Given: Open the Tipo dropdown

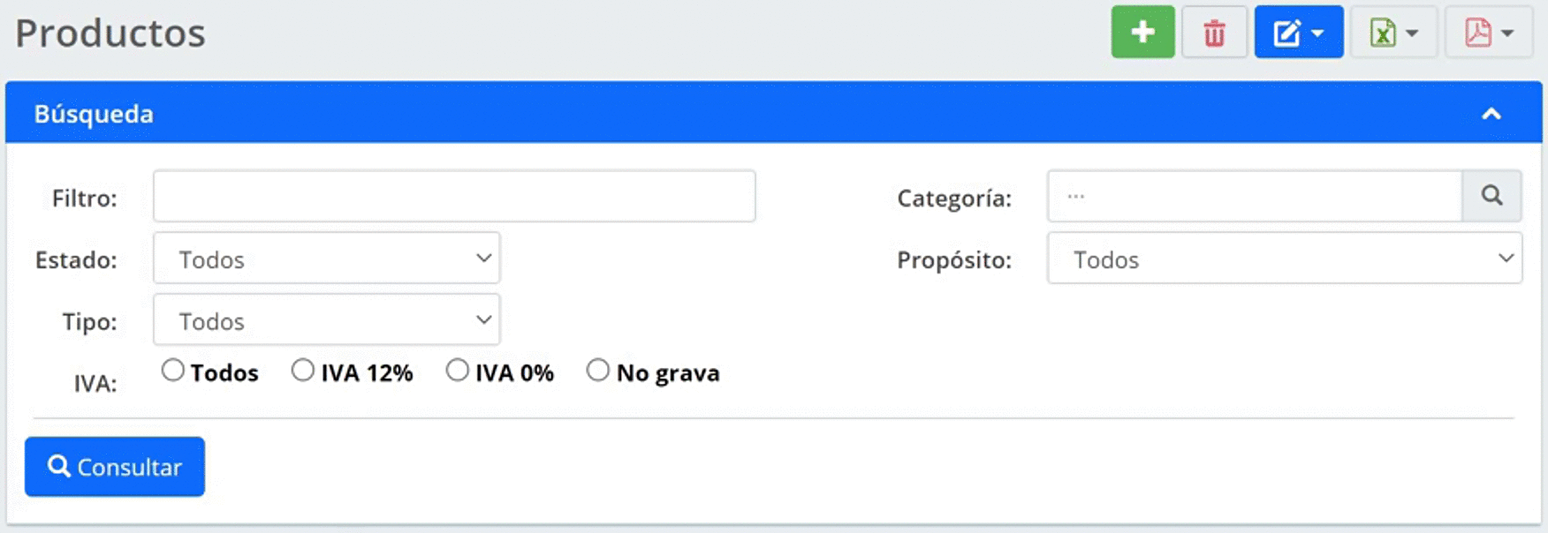Looking at the screenshot, I should click(327, 320).
